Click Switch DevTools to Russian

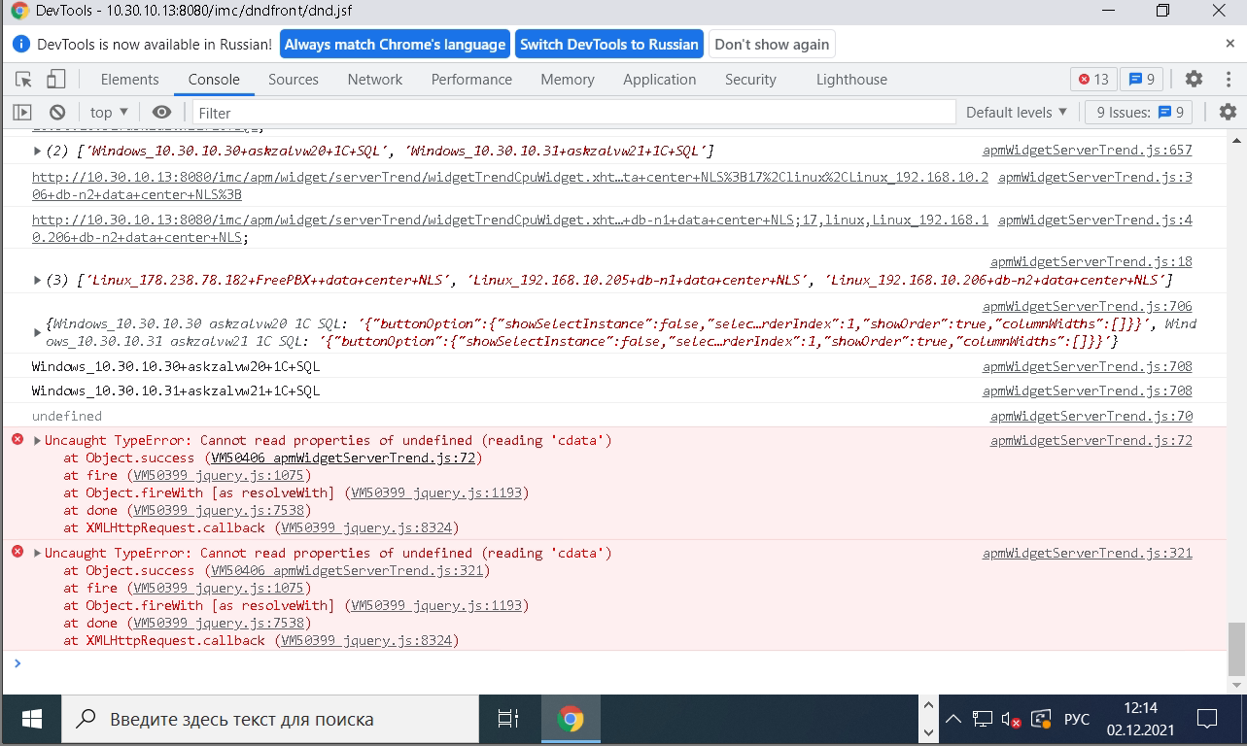pos(609,45)
